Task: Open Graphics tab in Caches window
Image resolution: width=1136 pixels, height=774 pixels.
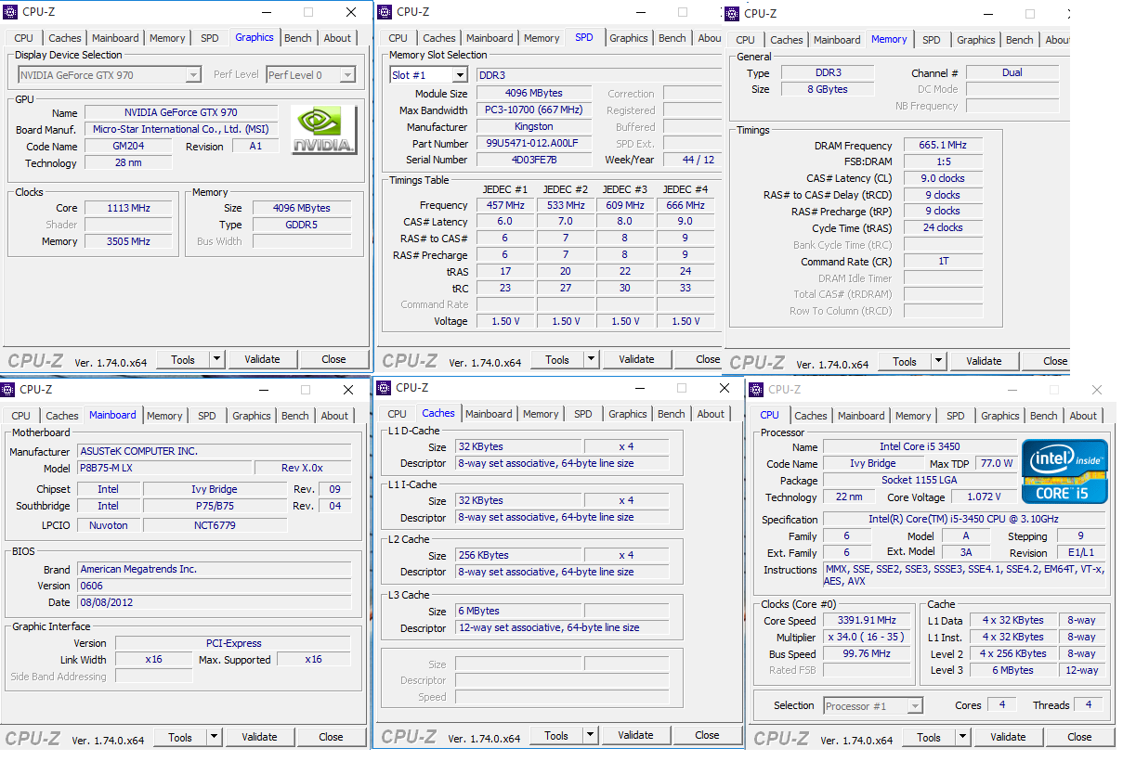Action: coord(628,414)
